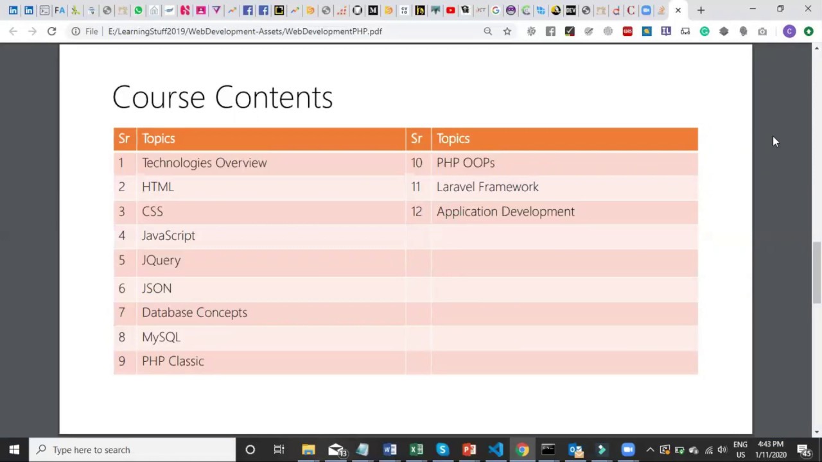Image resolution: width=822 pixels, height=462 pixels.
Task: Launch Skype from the taskbar
Action: (442, 450)
